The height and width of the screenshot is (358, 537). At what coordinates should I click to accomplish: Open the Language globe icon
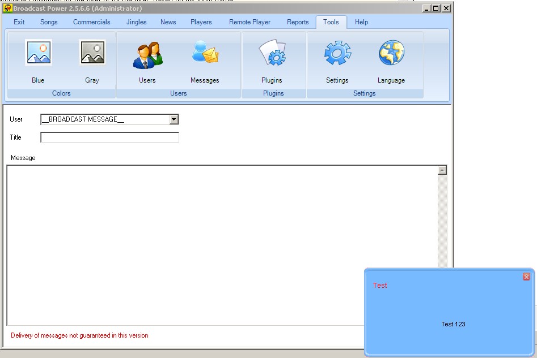(391, 53)
